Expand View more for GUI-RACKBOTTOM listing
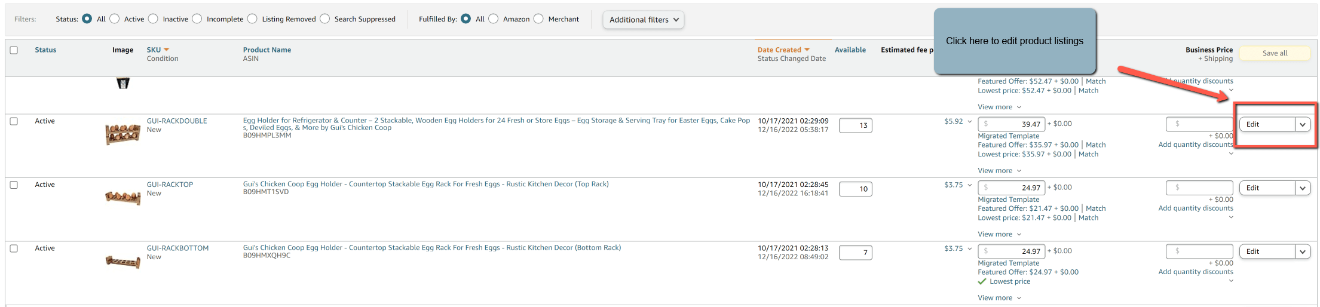This screenshot has width=1320, height=307. click(x=999, y=298)
